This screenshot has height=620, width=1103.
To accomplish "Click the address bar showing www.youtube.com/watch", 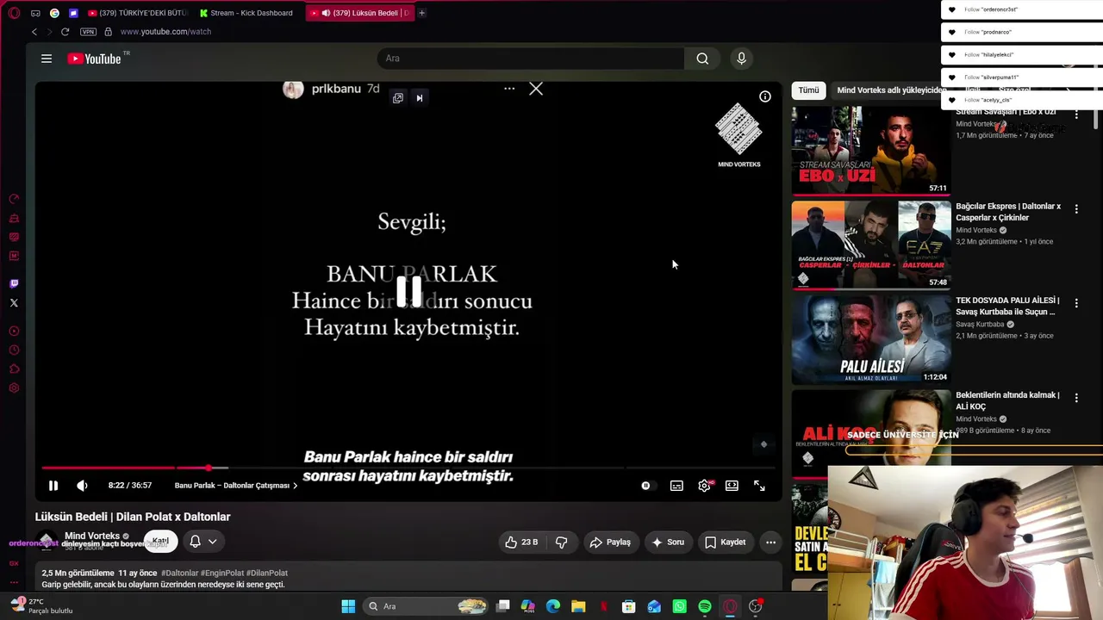I will tap(165, 32).
